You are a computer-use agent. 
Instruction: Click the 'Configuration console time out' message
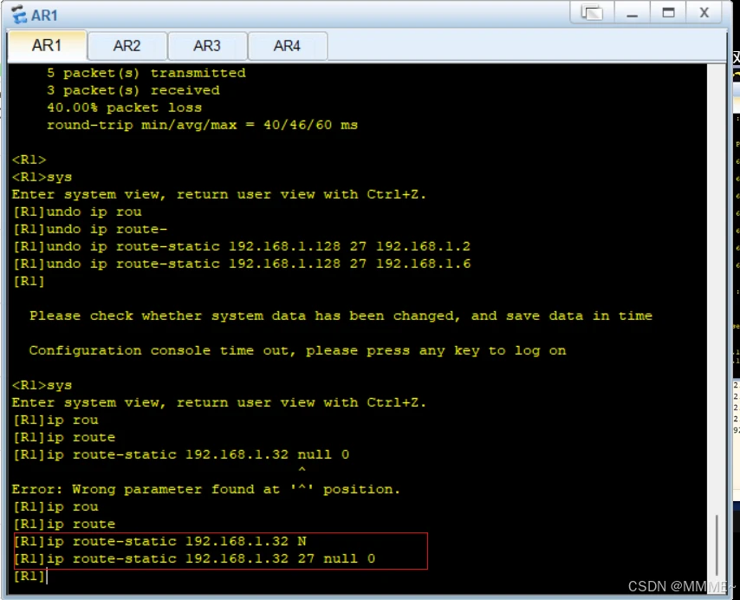297,351
